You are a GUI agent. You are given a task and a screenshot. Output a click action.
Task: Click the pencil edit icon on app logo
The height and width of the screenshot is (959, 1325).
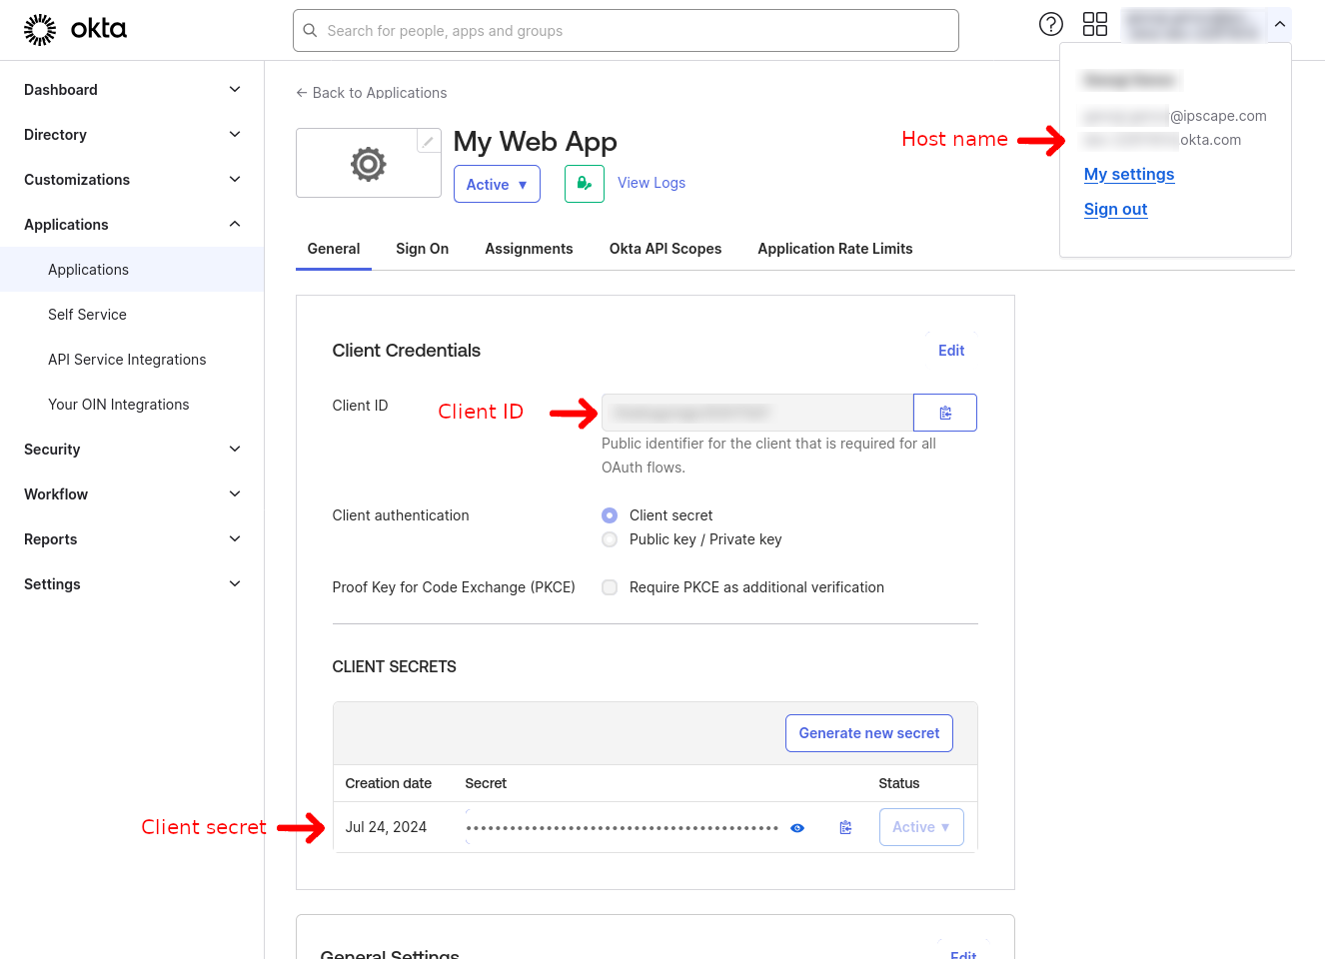point(428,142)
